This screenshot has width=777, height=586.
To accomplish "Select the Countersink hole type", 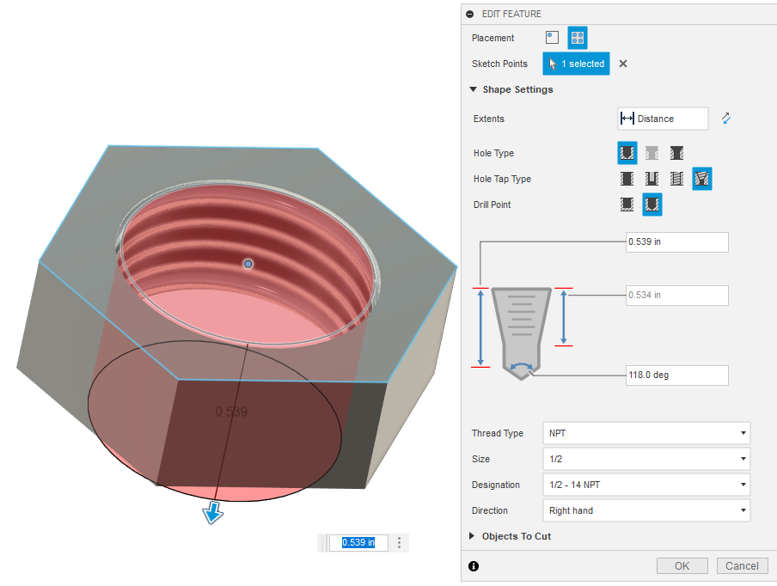I will (676, 153).
